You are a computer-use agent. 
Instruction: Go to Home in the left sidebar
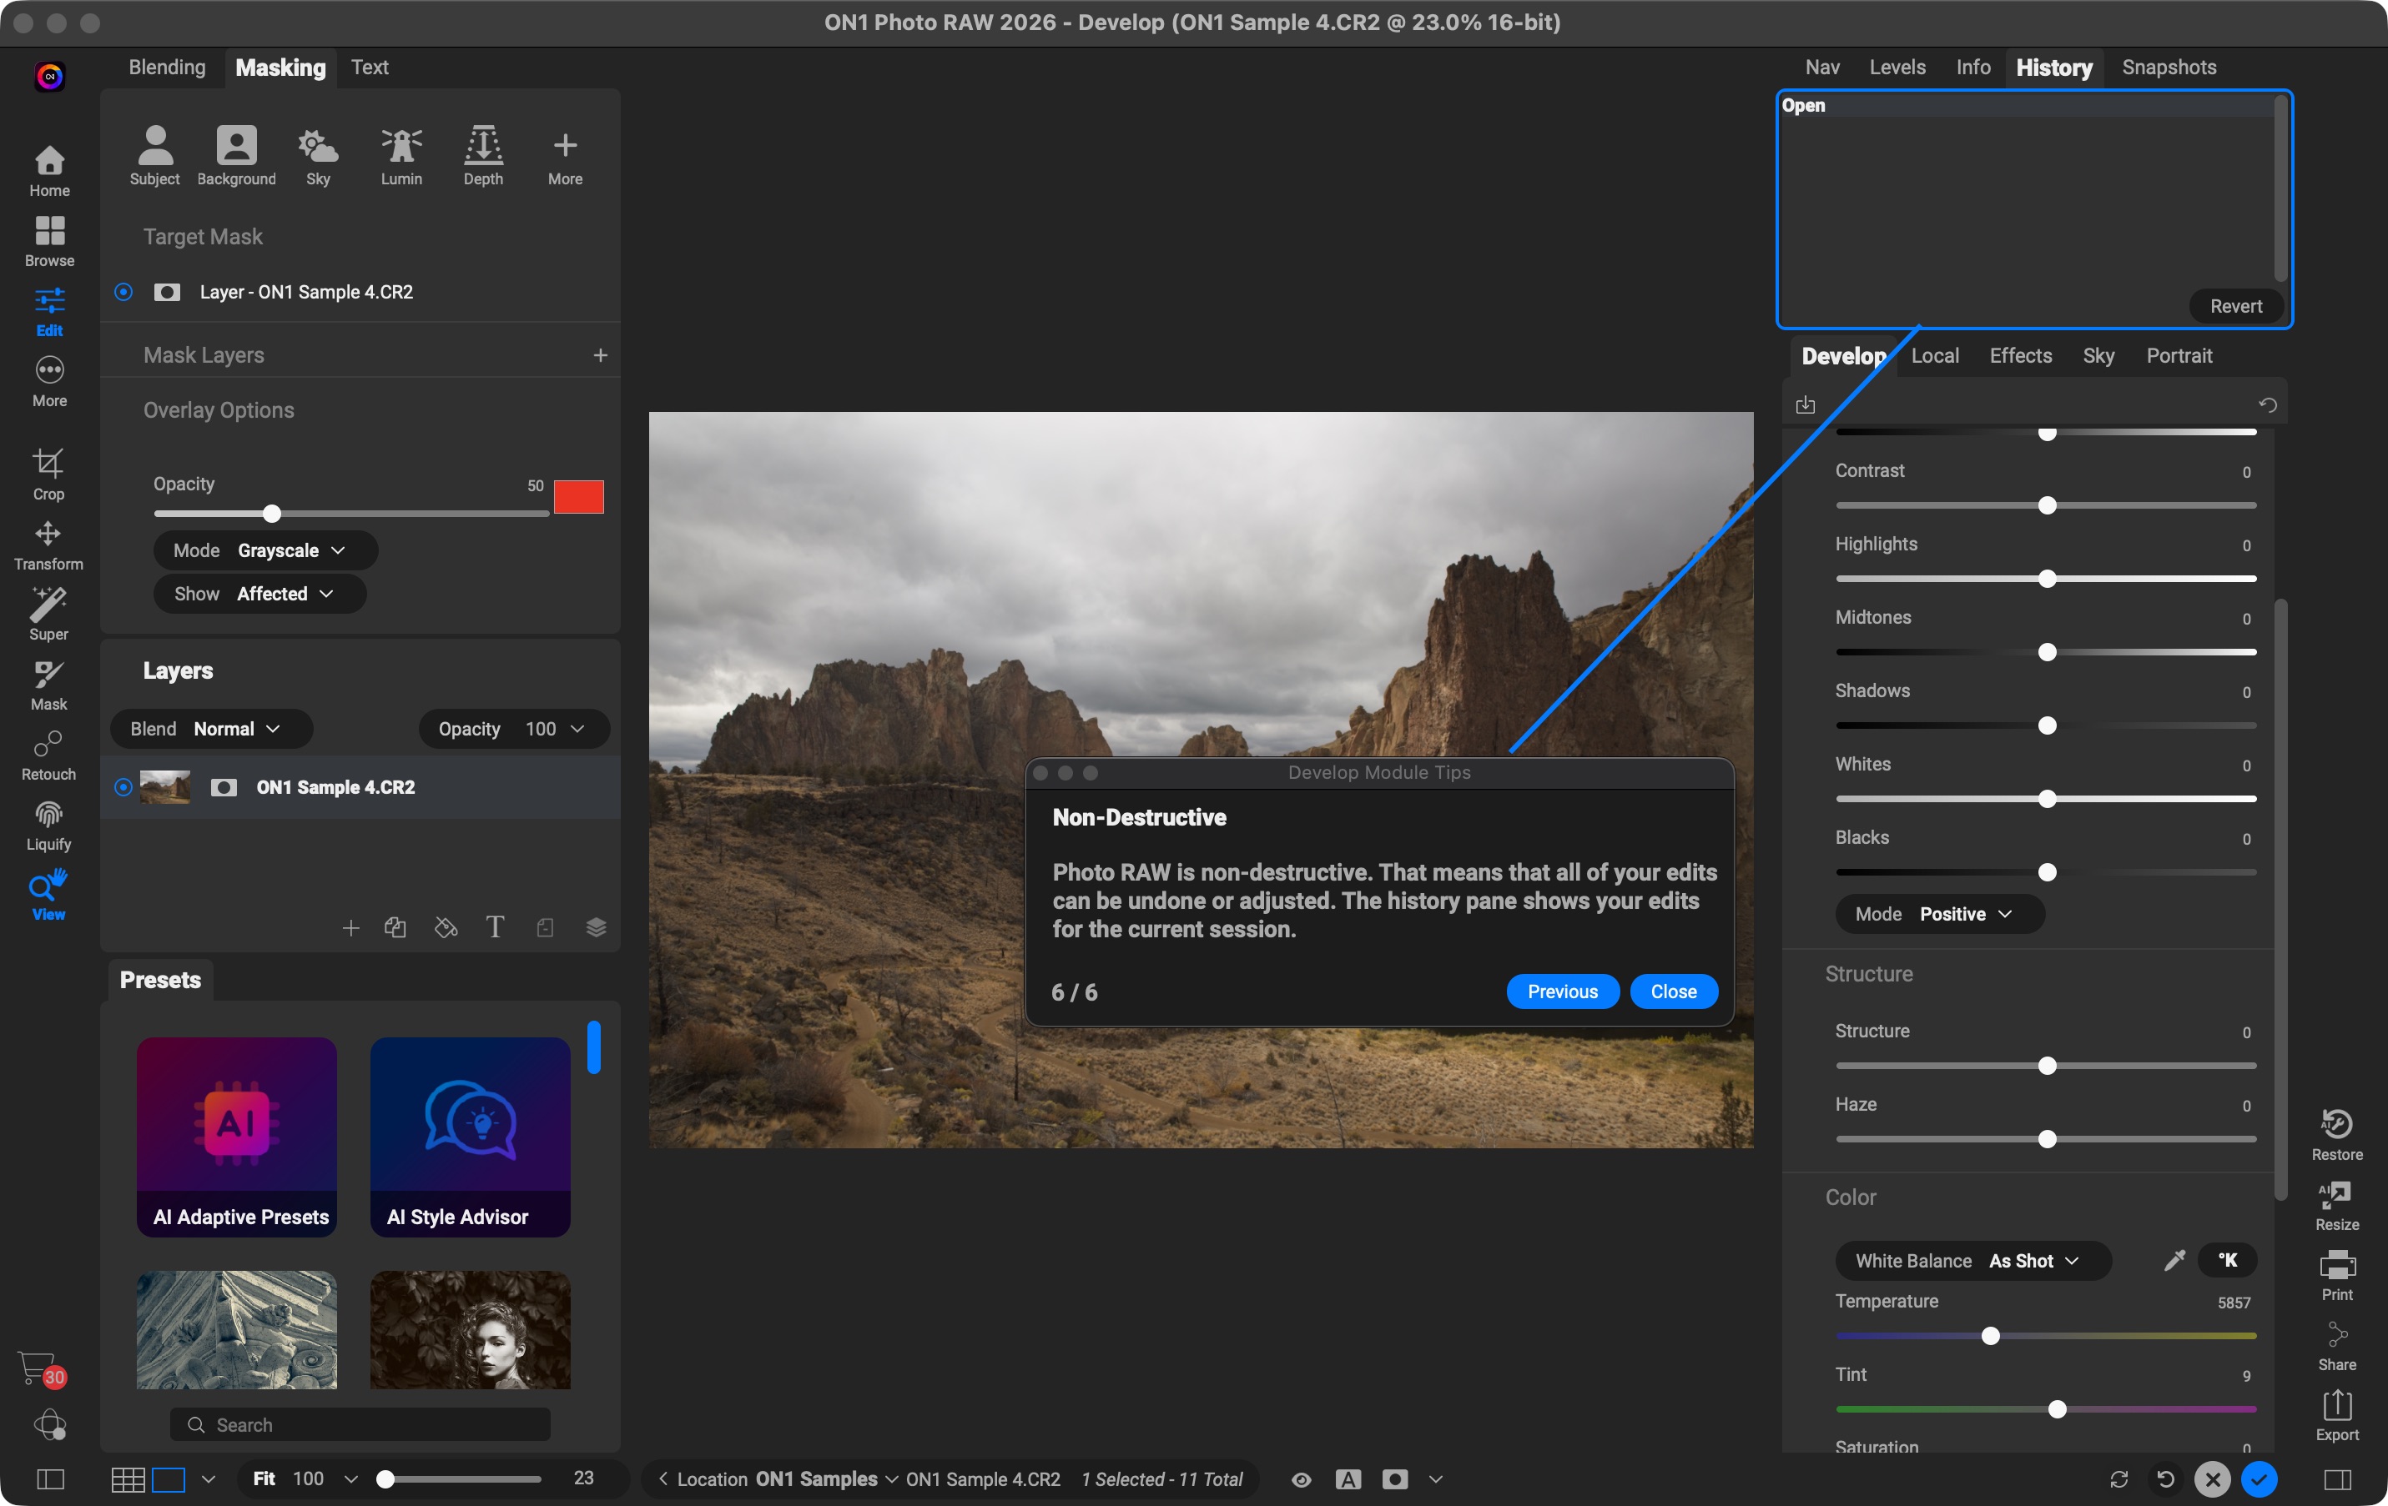(49, 170)
